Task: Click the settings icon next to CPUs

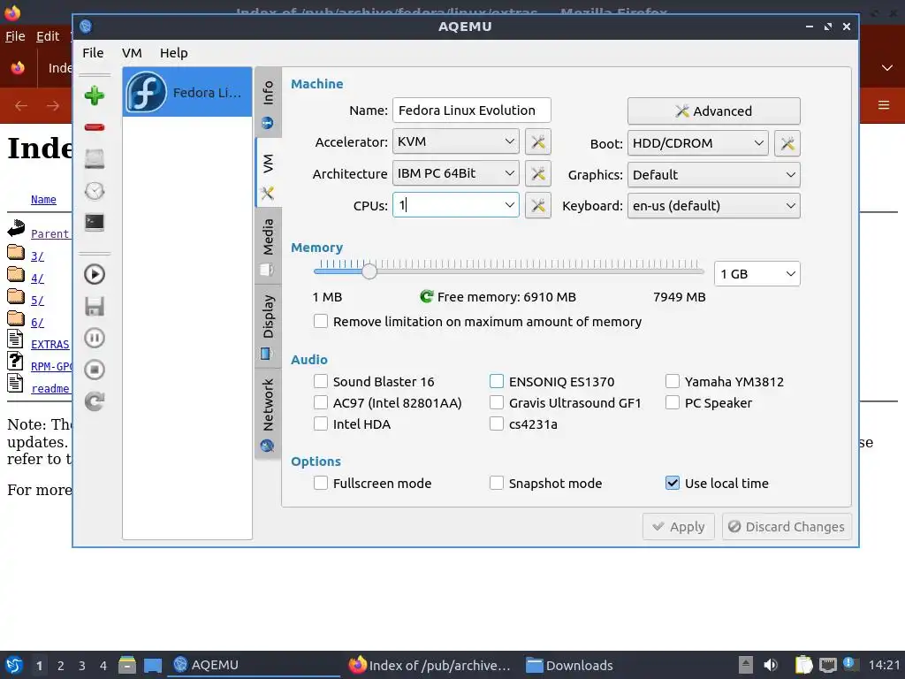Action: click(538, 205)
